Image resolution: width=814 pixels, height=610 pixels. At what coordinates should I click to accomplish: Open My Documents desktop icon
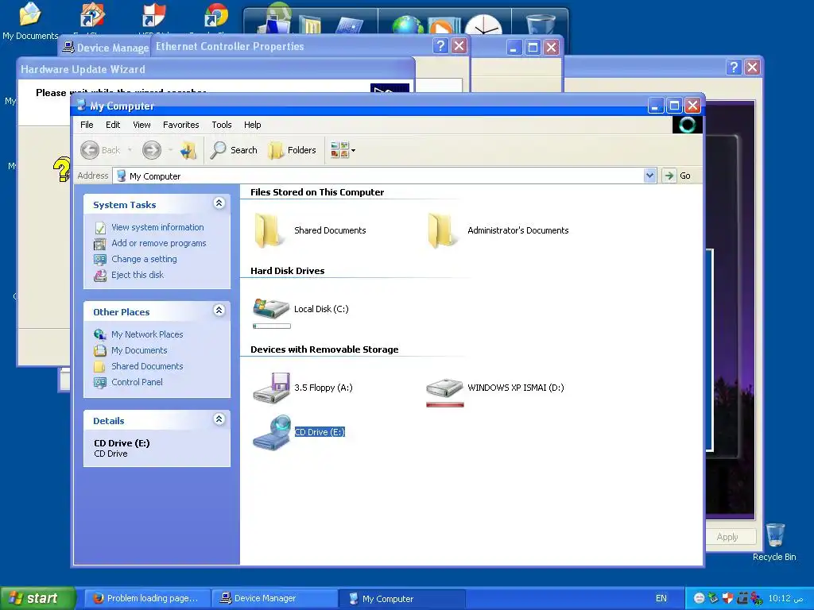click(30, 21)
